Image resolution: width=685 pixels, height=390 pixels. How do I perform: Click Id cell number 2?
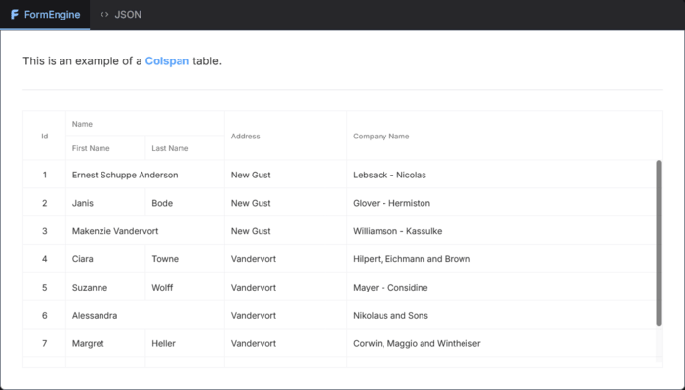tap(45, 203)
